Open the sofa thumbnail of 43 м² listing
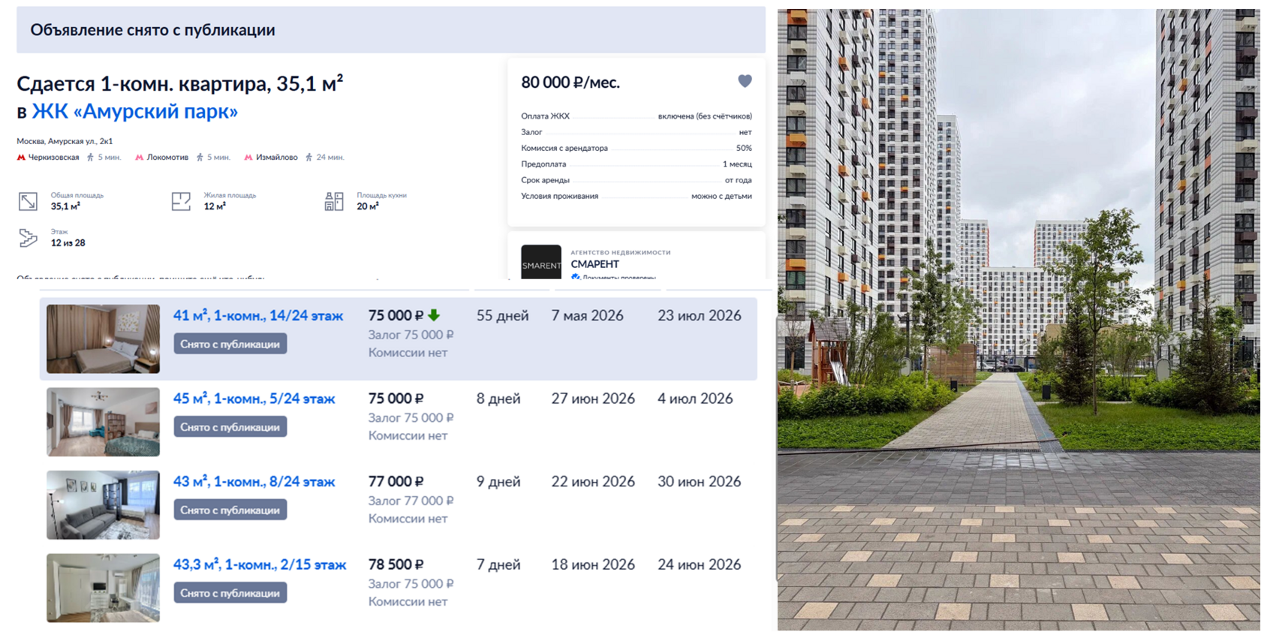The width and height of the screenshot is (1261, 632). click(103, 504)
